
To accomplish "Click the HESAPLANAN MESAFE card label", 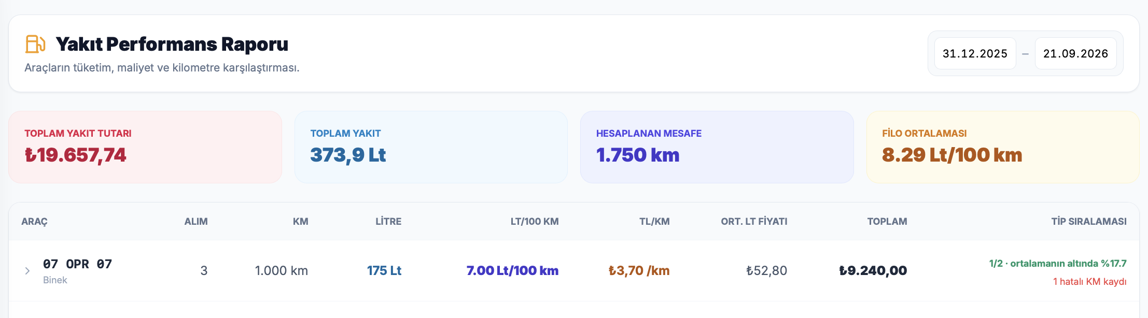I will coord(649,134).
